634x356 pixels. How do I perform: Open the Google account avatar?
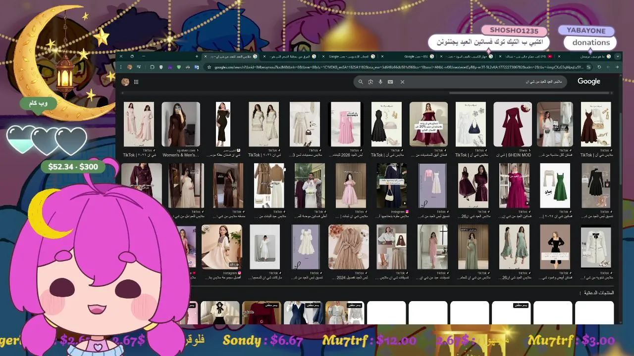tap(125, 82)
